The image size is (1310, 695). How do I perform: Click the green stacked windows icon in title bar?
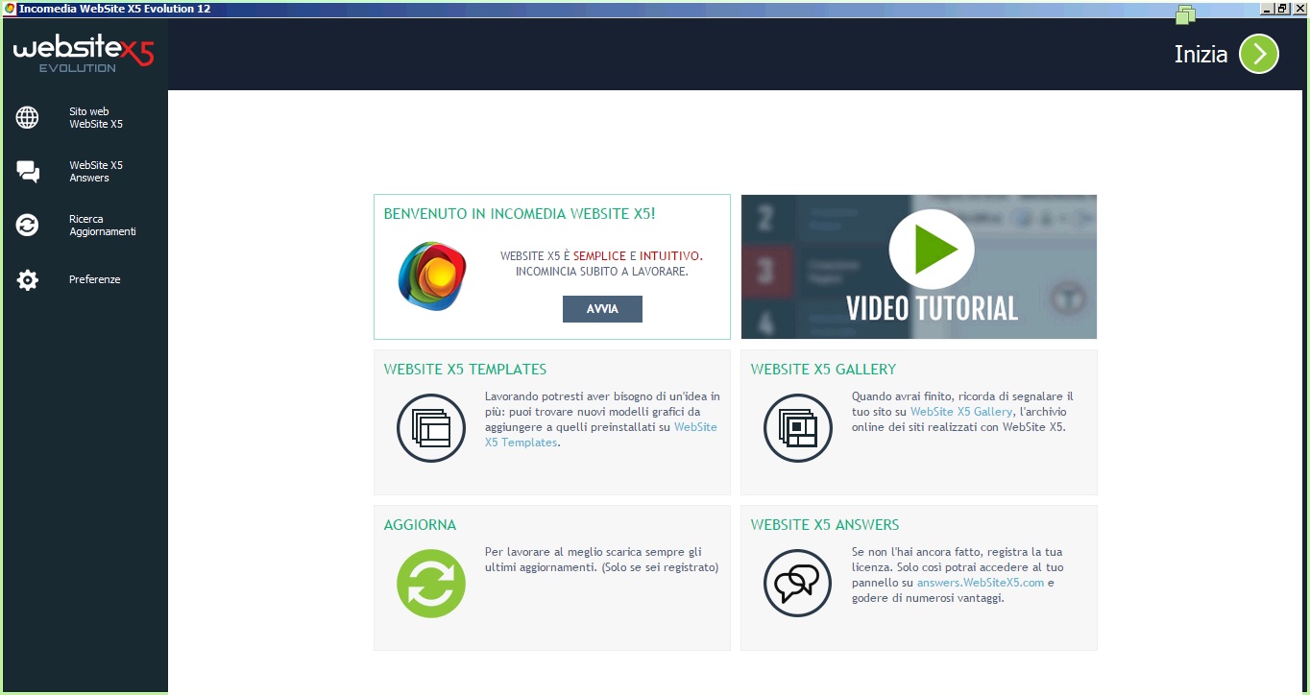click(x=1185, y=13)
